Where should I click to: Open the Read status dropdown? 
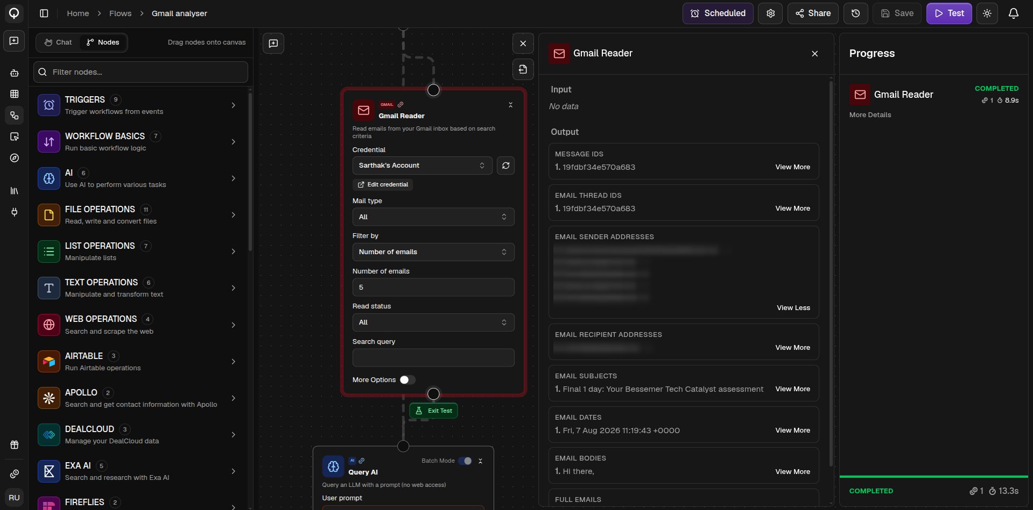point(433,322)
